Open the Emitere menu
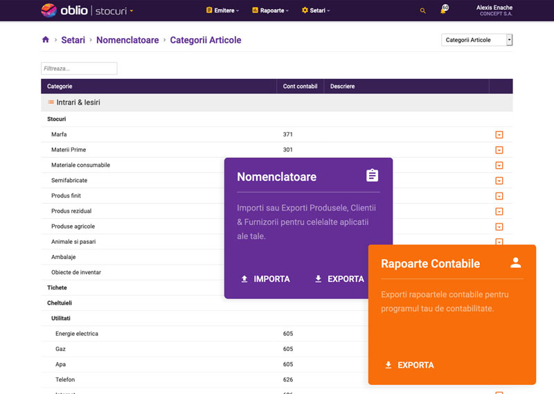The height and width of the screenshot is (394, 554). click(222, 10)
